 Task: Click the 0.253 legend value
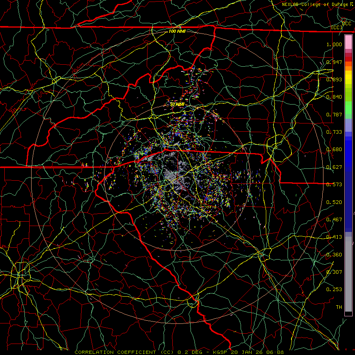[x=334, y=290]
